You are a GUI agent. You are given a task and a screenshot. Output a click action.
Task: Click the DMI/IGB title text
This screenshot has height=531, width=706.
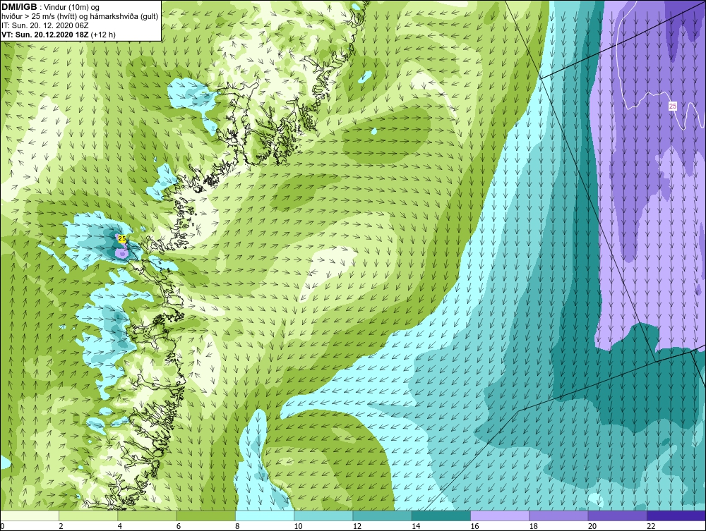tap(19, 7)
